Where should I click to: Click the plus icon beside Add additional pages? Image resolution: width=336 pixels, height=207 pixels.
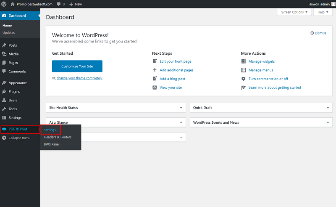pyautogui.click(x=155, y=70)
